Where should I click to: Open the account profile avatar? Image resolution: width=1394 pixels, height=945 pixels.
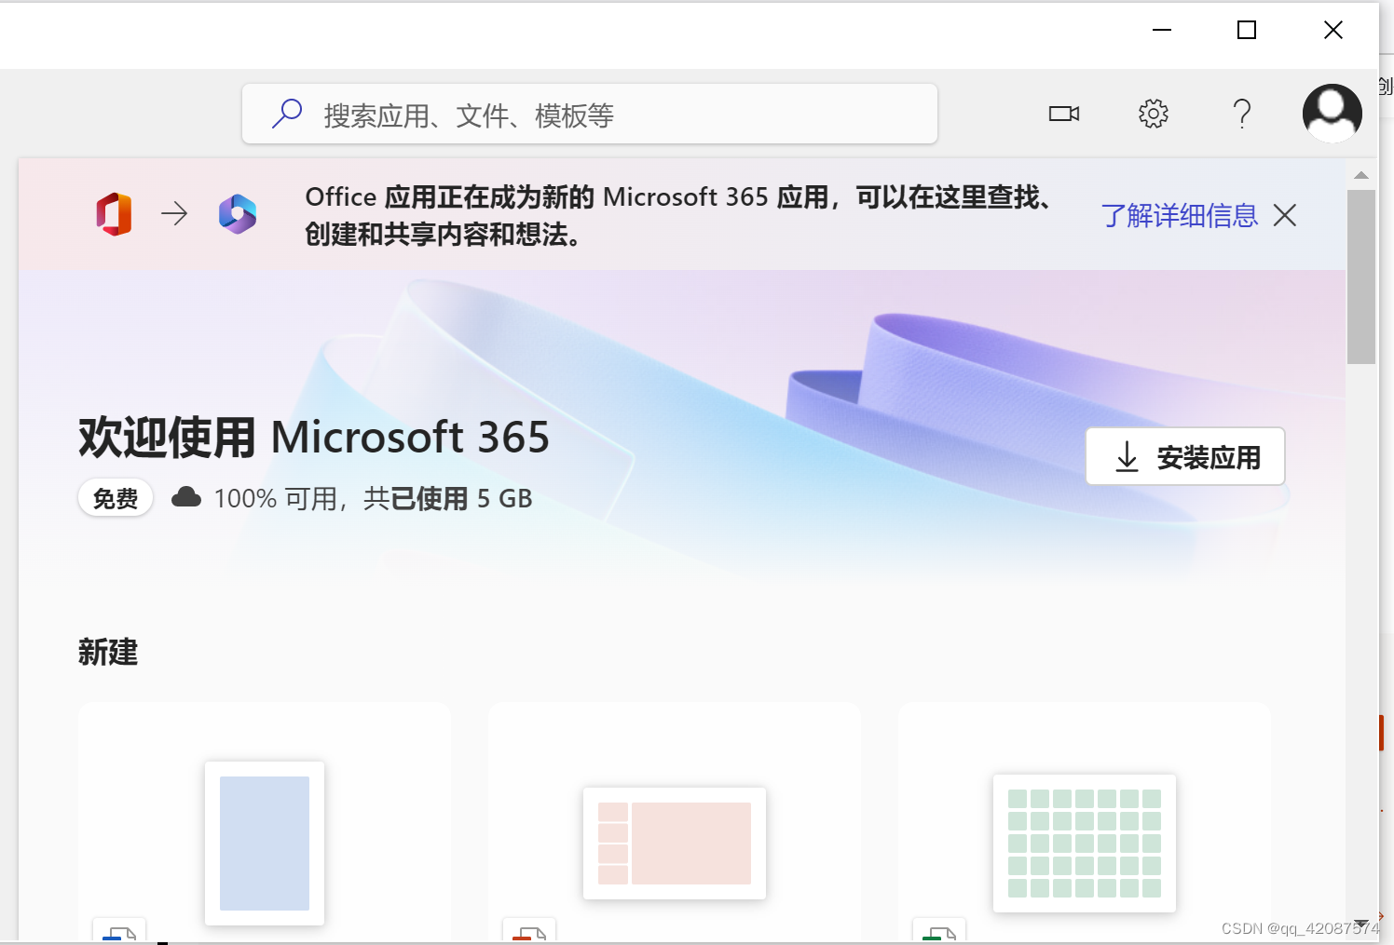[x=1332, y=114]
